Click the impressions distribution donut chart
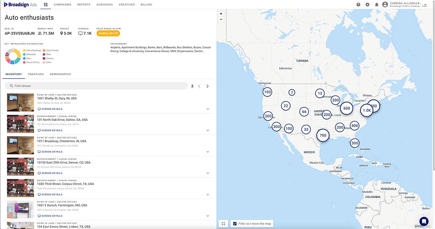 [x=13, y=56]
